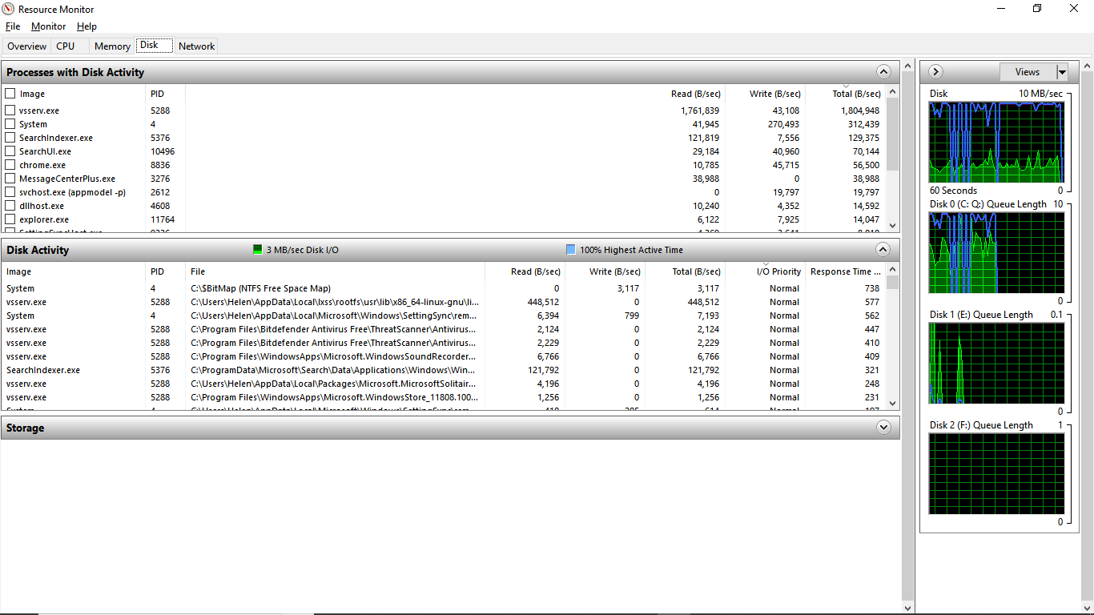Image resolution: width=1094 pixels, height=615 pixels.
Task: Click the green Disk I/O legend square
Action: pos(258,250)
